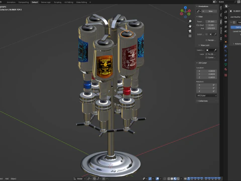Select material preview viewport shading
Screen dimensions: 241x181
[x=175, y=178]
